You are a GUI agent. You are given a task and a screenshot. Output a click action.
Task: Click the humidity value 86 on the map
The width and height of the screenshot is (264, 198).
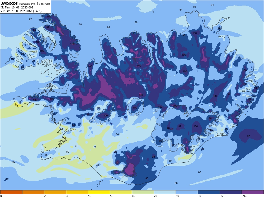pos(176,183)
